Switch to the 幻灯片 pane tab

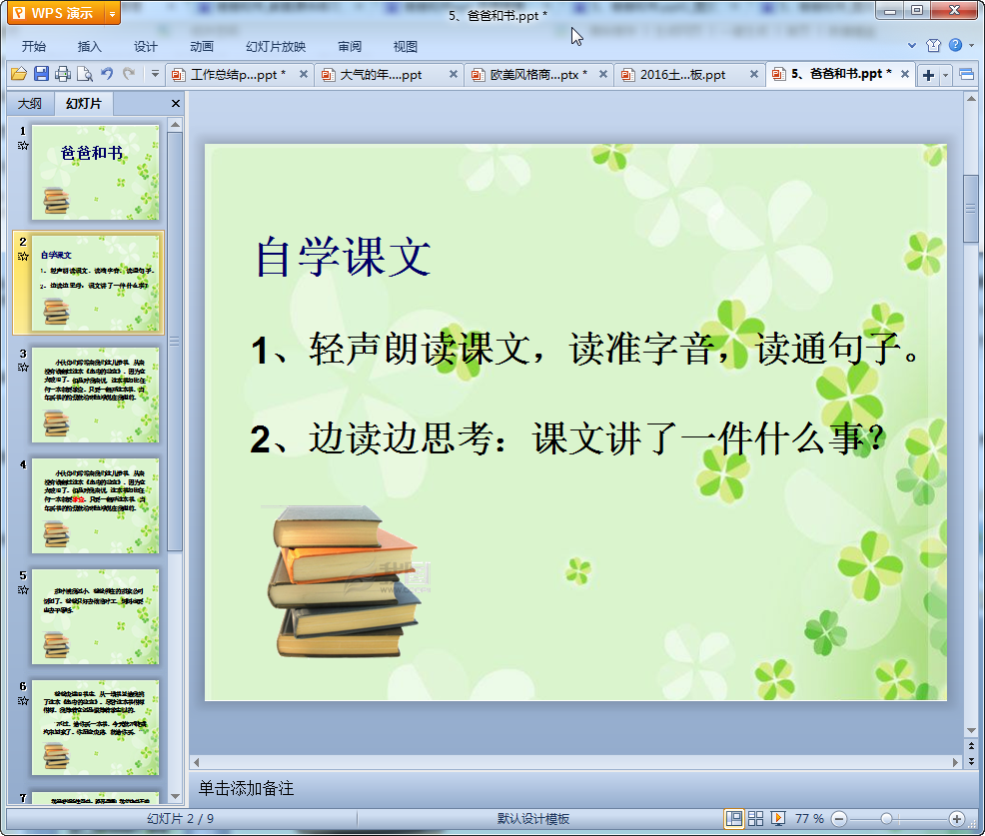coord(84,104)
